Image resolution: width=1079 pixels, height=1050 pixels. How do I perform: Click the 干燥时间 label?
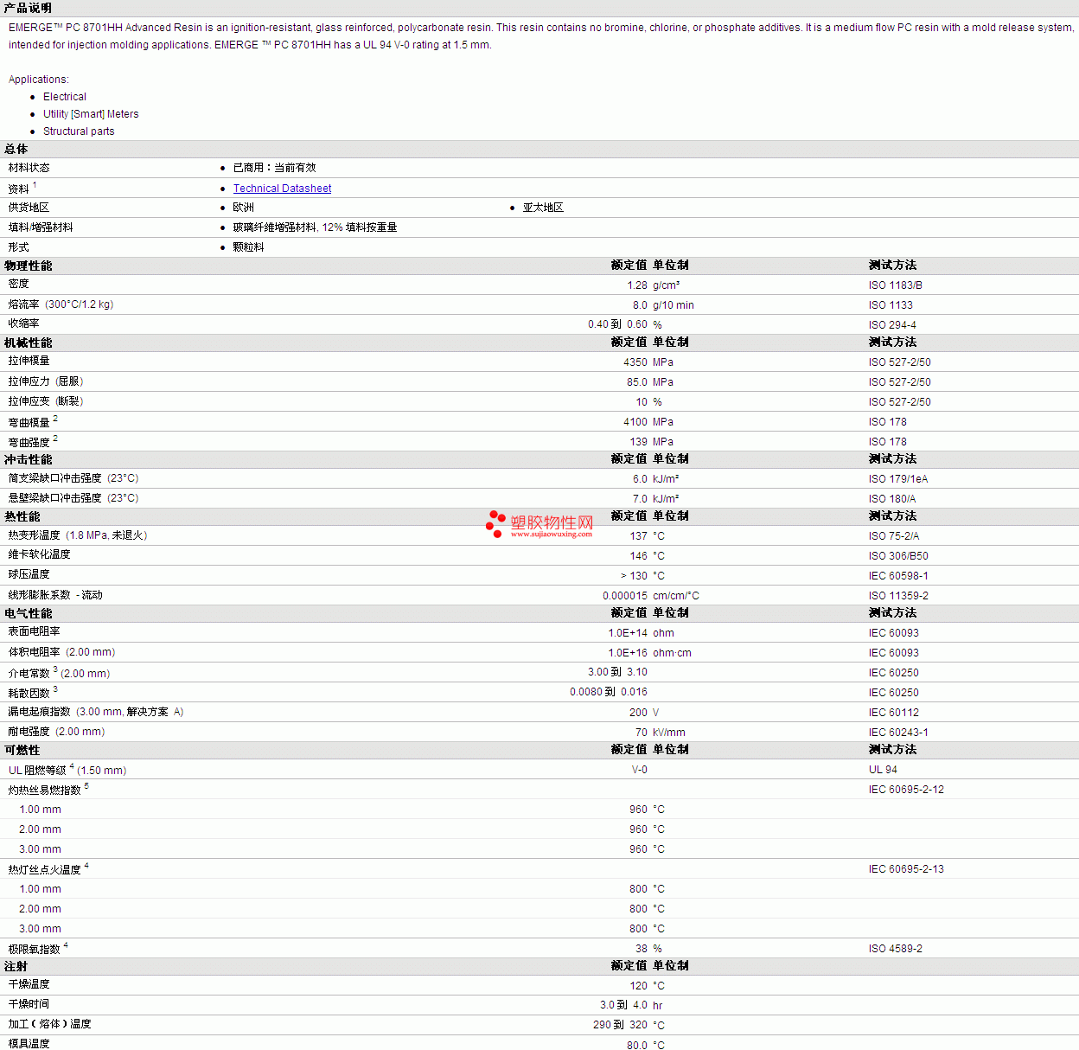(29, 1004)
